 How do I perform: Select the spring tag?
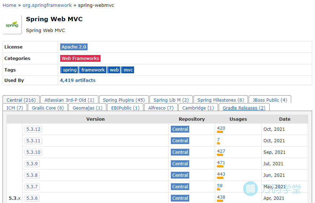tap(69, 70)
